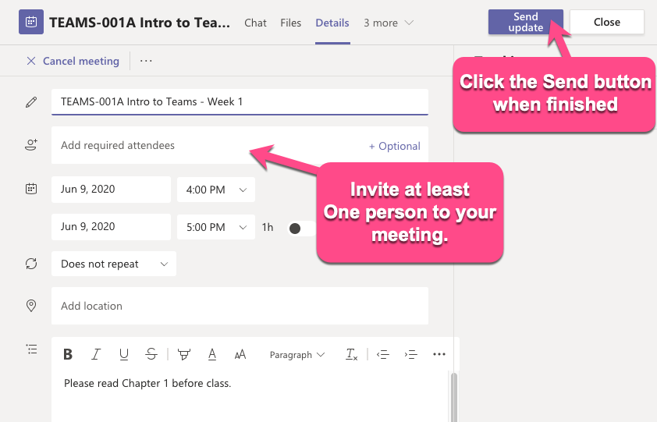Open the Paragraph style dropdown
657x422 pixels.
297,355
